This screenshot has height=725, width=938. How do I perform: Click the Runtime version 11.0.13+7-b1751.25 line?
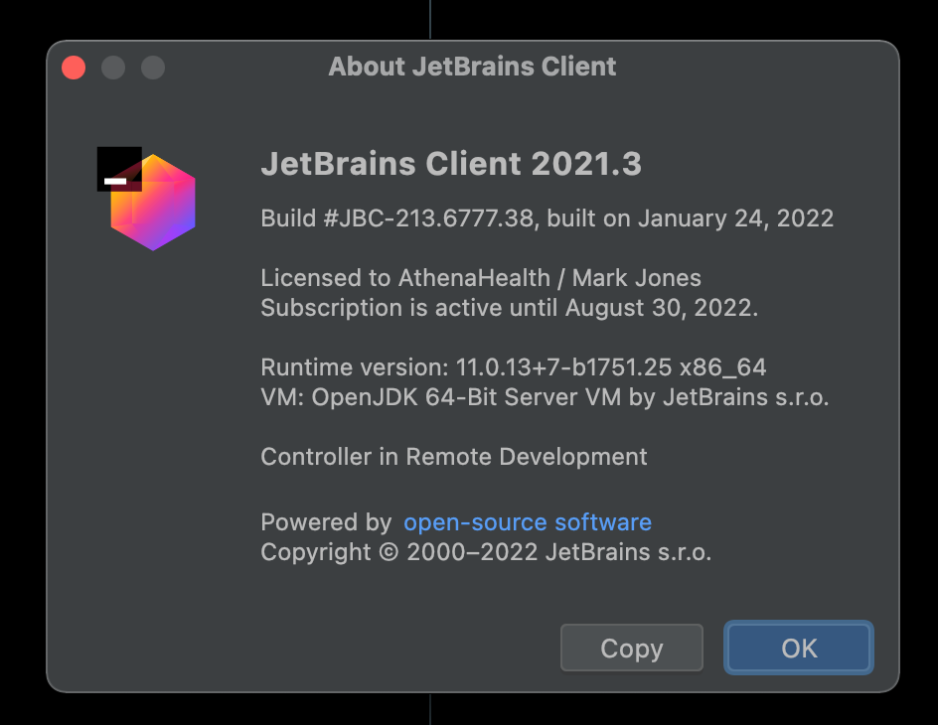click(x=514, y=367)
